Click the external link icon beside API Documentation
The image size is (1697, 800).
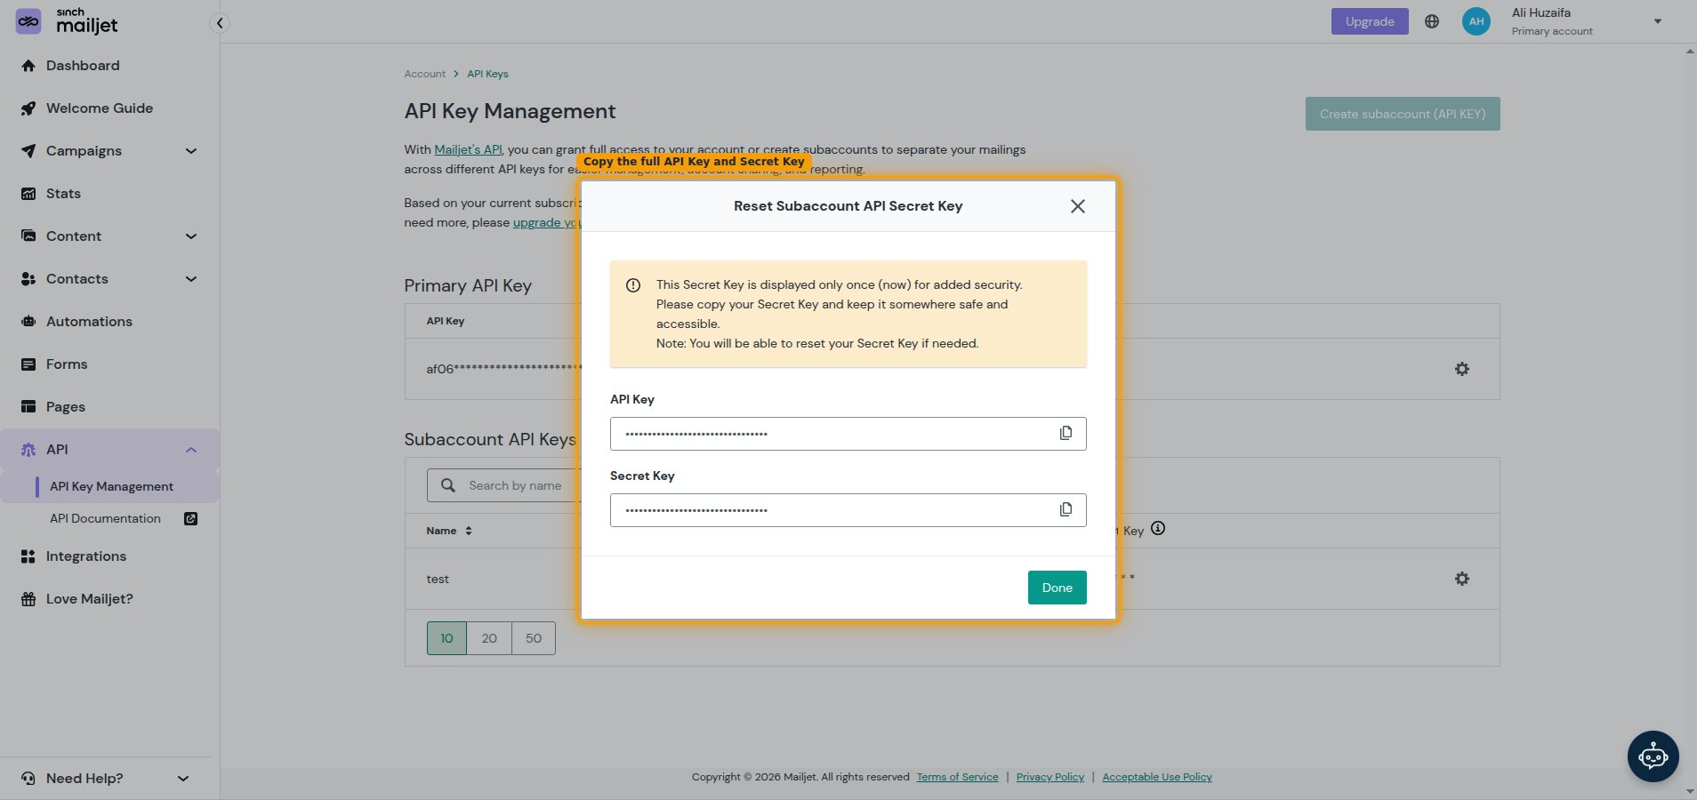click(190, 518)
